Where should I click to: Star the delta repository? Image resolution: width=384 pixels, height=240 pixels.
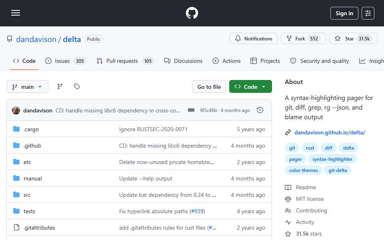coord(353,38)
